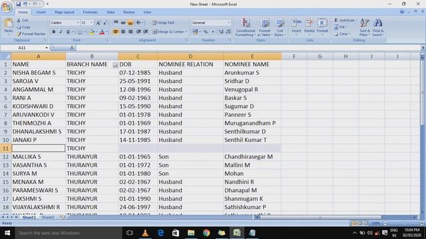Open Cell Styles gallery
426x239 pixels.
tap(280, 27)
